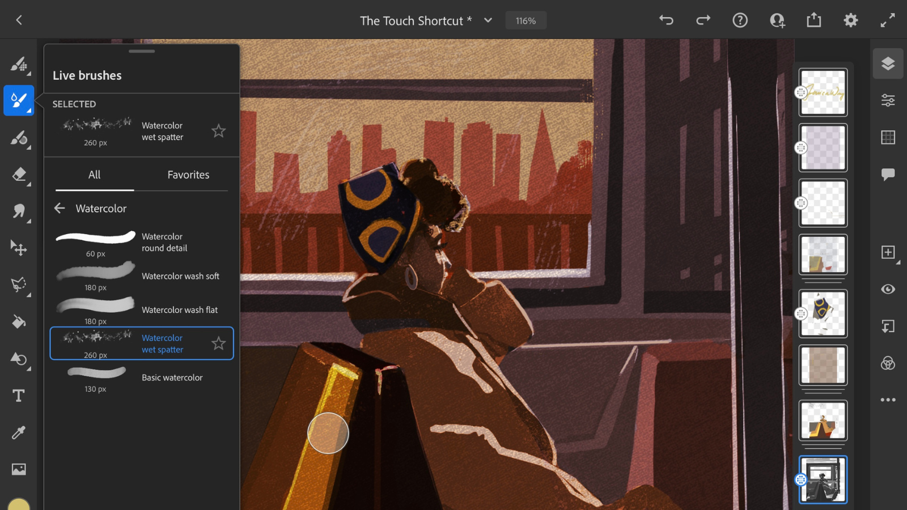Favorite the Watercolor wet spatter brush

219,343
